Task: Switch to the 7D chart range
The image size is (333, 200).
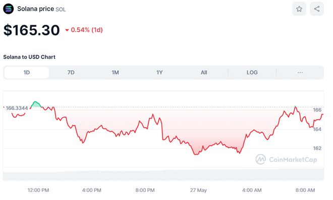Action: pos(71,73)
